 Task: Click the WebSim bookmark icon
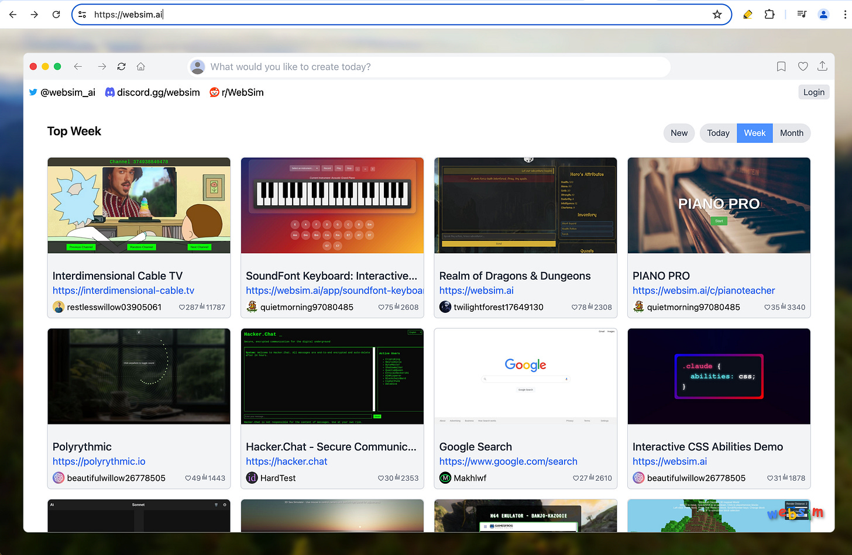[781, 67]
